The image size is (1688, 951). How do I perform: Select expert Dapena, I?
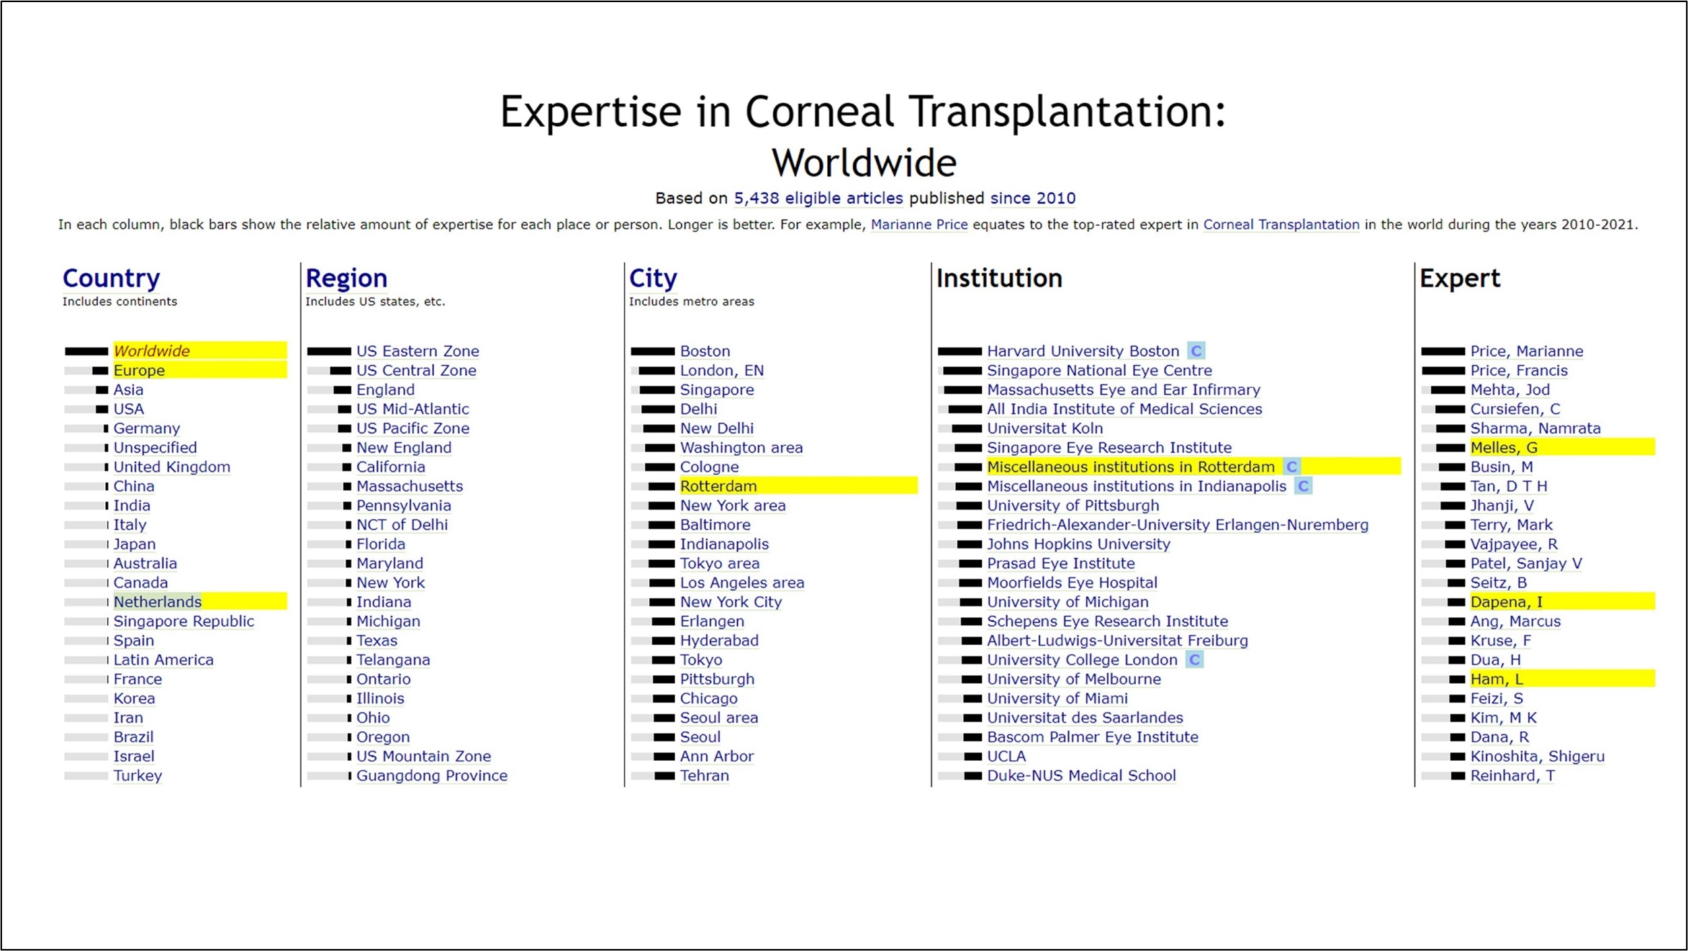coord(1506,602)
